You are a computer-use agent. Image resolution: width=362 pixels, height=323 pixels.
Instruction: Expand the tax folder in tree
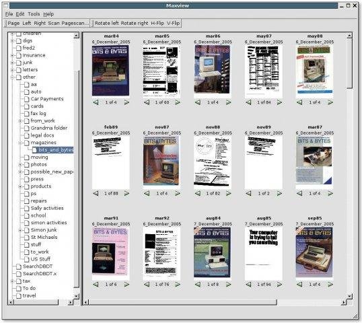(12, 281)
